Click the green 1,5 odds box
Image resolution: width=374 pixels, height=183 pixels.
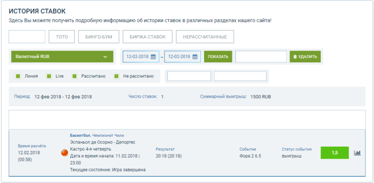(334, 153)
